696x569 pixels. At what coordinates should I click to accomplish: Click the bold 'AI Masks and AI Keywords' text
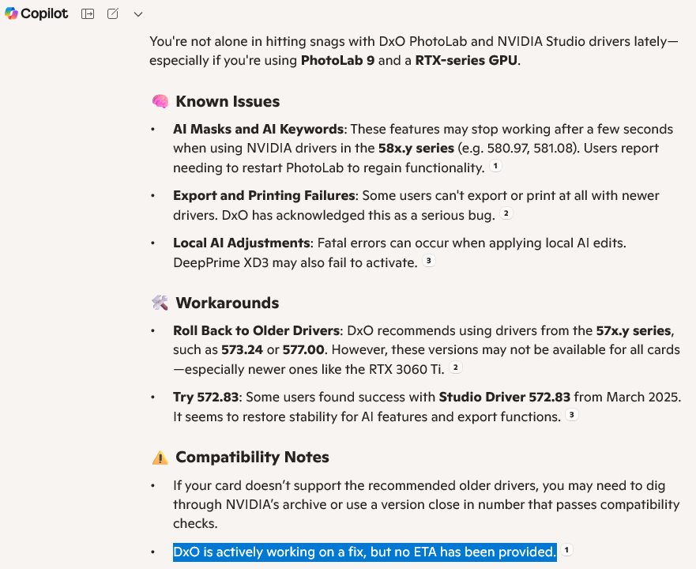pos(258,129)
